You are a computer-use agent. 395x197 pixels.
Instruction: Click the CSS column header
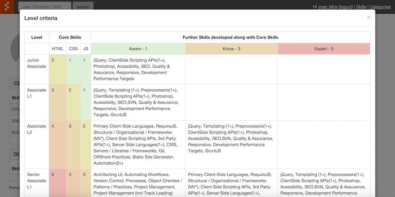[x=73, y=48]
